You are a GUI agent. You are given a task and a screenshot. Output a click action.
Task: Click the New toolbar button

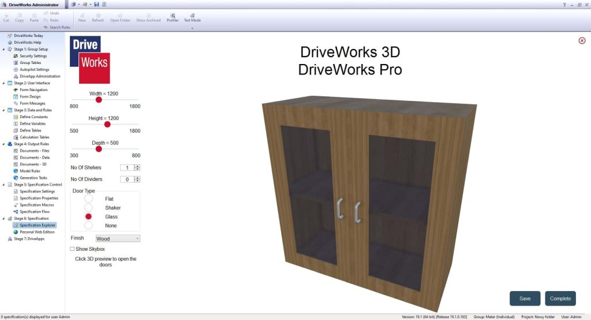[82, 18]
